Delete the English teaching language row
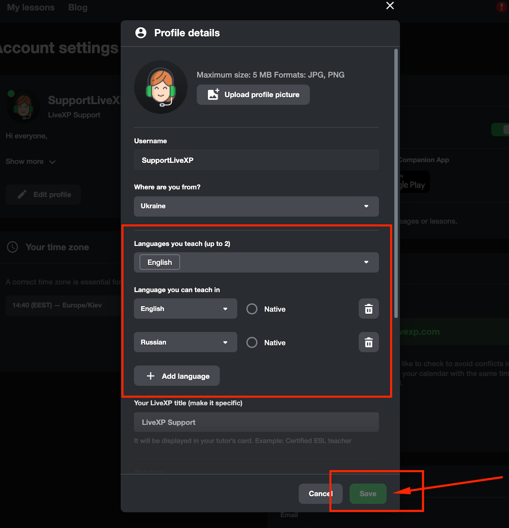Screen dimensions: 509x528 (369, 309)
